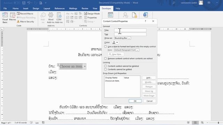This screenshot has height=125, width=223.
Task: Click the Lao language indicator
Action: click(x=37, y=123)
